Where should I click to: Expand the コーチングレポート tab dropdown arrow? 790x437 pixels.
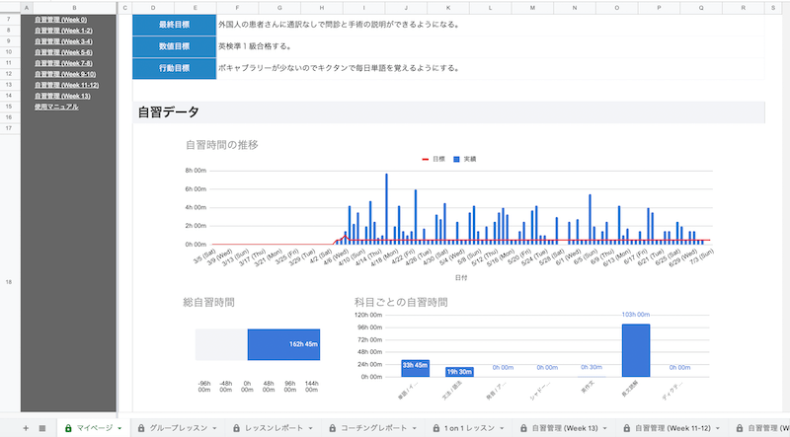coord(416,428)
